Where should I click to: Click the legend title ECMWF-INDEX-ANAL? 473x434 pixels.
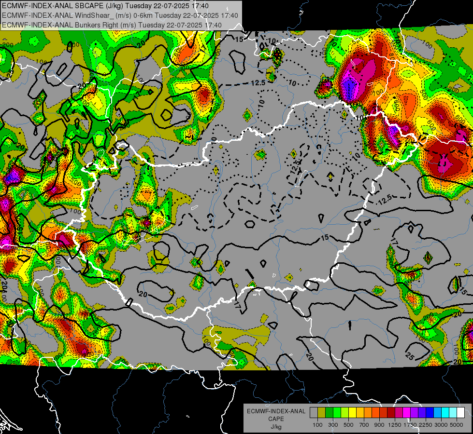click(276, 411)
